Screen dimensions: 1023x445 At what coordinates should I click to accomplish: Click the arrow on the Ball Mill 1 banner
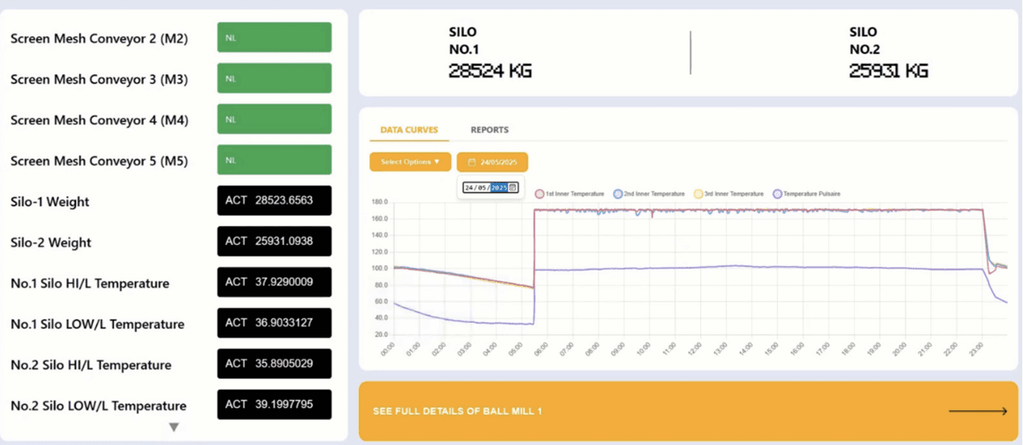tap(977, 411)
